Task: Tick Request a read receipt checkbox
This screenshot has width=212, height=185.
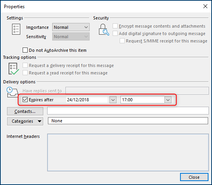Action: point(25,73)
